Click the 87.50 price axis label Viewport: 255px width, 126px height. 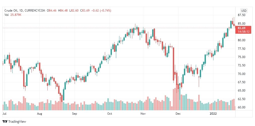(x=241, y=15)
